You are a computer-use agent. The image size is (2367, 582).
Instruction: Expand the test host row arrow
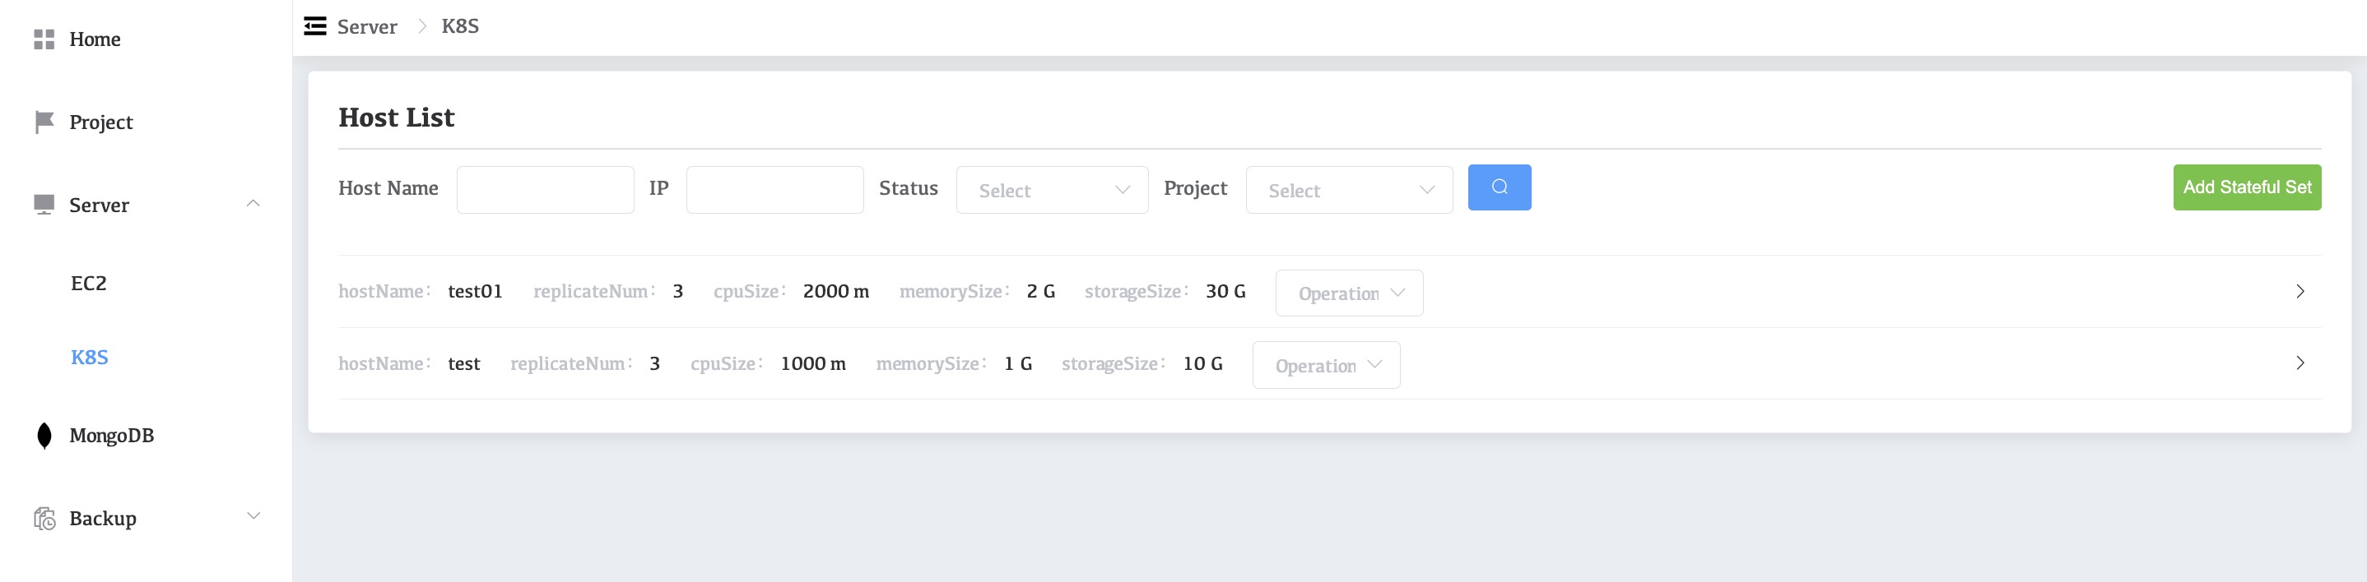(2299, 363)
